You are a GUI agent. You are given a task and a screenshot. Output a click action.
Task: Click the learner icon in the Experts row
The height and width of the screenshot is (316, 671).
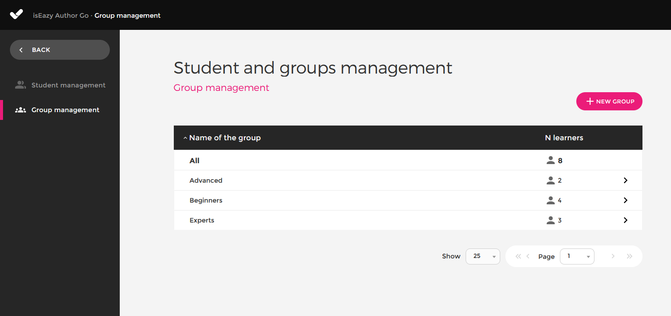pyautogui.click(x=550, y=220)
